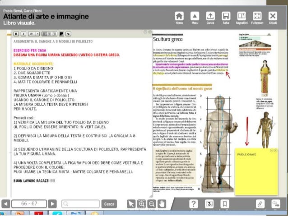Click line '2. DUE SQUADRETTE'
Screen dimensions: 288x216
point(32,73)
